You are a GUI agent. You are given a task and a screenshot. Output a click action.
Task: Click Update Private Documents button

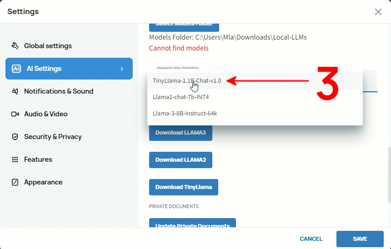pyautogui.click(x=192, y=224)
